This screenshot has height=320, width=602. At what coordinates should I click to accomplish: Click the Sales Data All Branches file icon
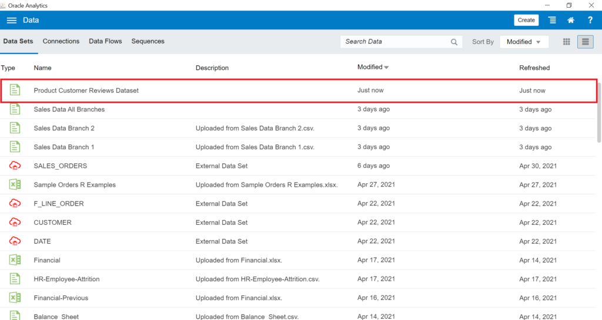15,109
